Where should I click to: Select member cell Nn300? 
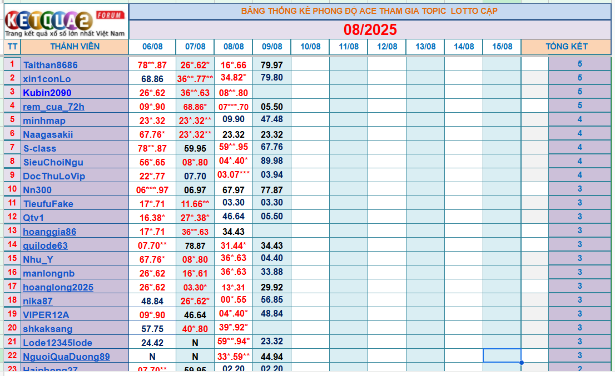75,189
